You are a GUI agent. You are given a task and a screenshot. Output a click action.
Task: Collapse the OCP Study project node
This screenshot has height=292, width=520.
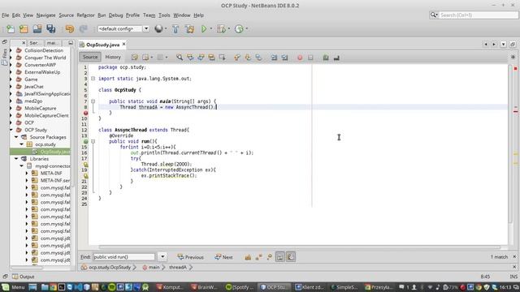[11, 130]
